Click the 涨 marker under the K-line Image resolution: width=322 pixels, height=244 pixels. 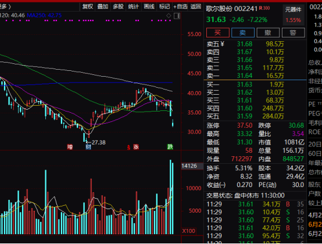click(136, 147)
